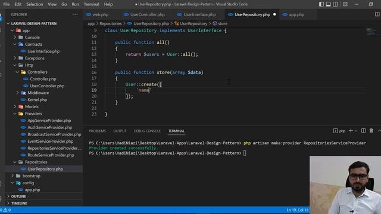Open Edit menu
This screenshot has width=381, height=214.
point(18,4)
